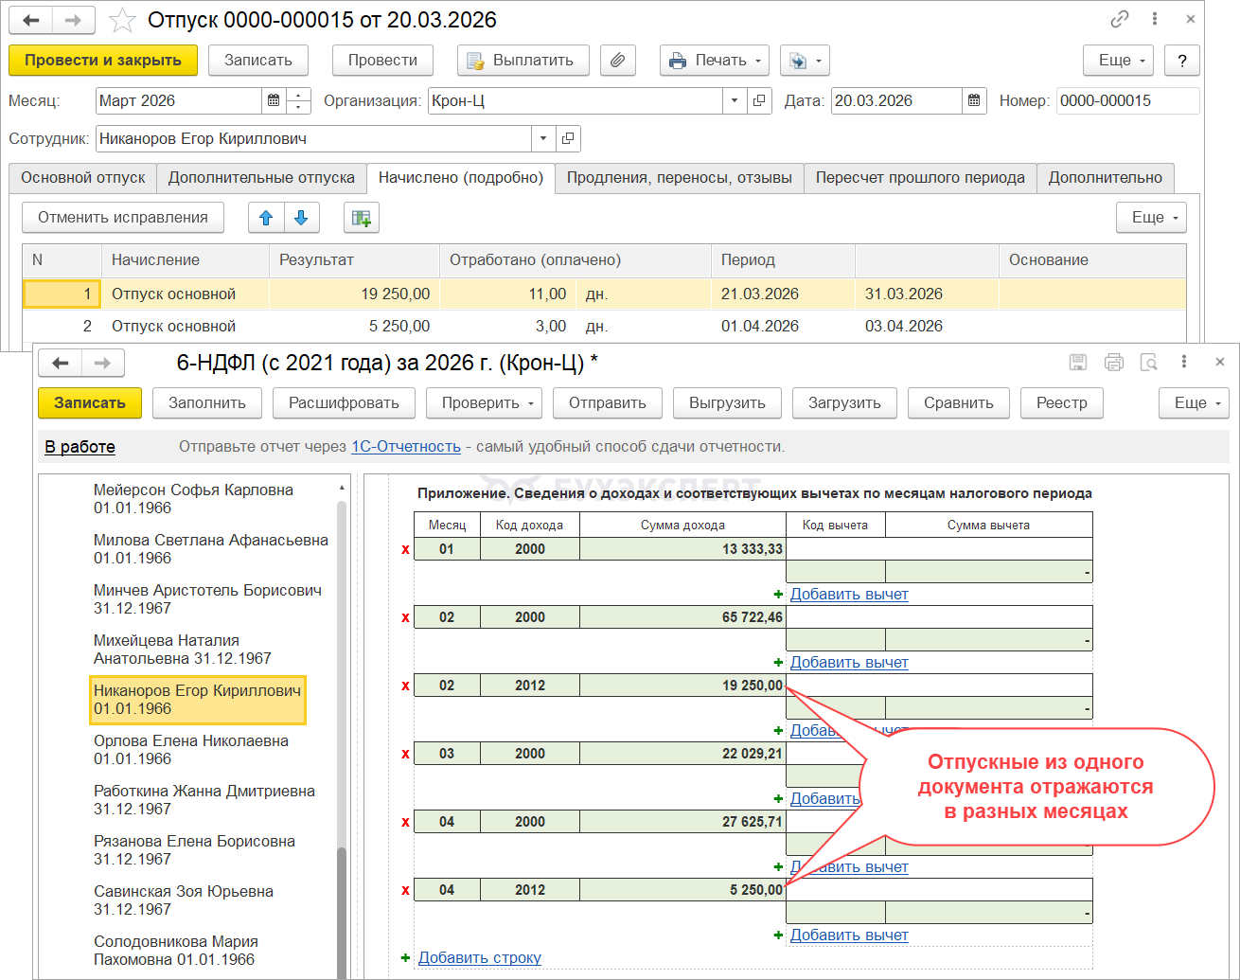1240x980 pixels.
Task: Open the Проверить dropdown button
Action: pyautogui.click(x=483, y=403)
